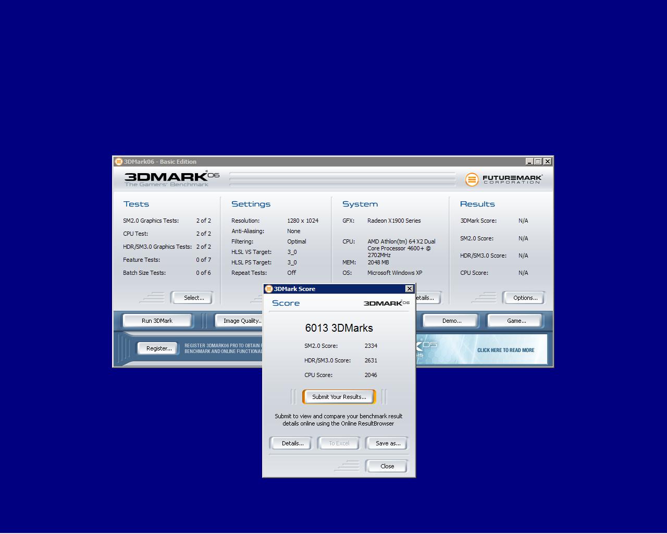Open Select tests button
Screen dimensions: 667x534
(x=193, y=298)
